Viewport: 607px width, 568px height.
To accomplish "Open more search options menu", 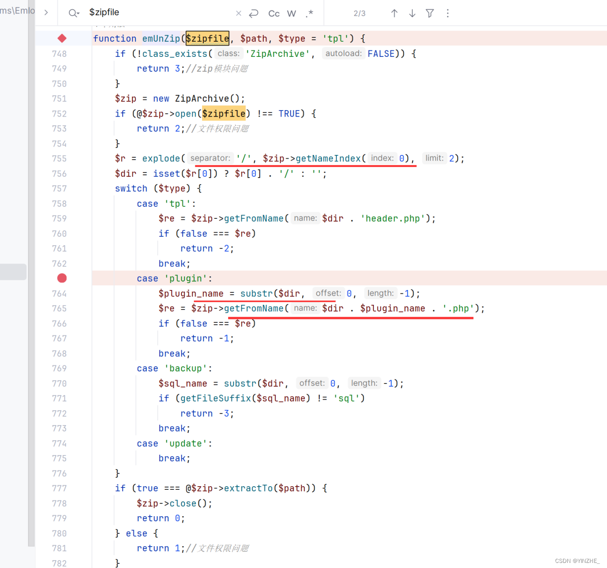I will [447, 13].
